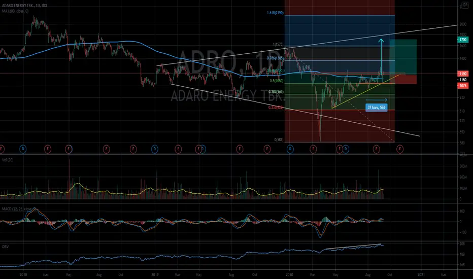Select the 0.786(1365) Fibonacci level label
Screen dimensions: 473x279
pyautogui.click(x=275, y=58)
